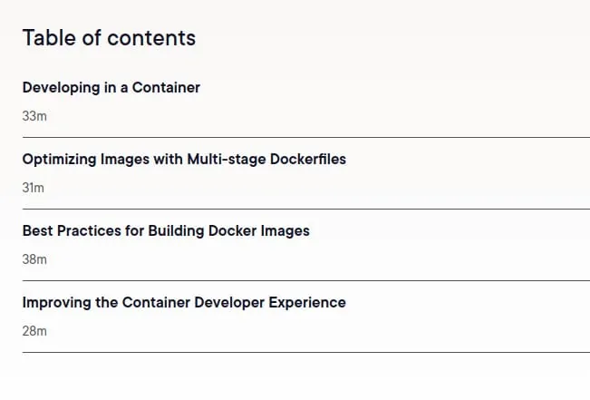Open Improving the Container Developer Experience module
Viewport: 590px width, 400px height.
pos(184,303)
